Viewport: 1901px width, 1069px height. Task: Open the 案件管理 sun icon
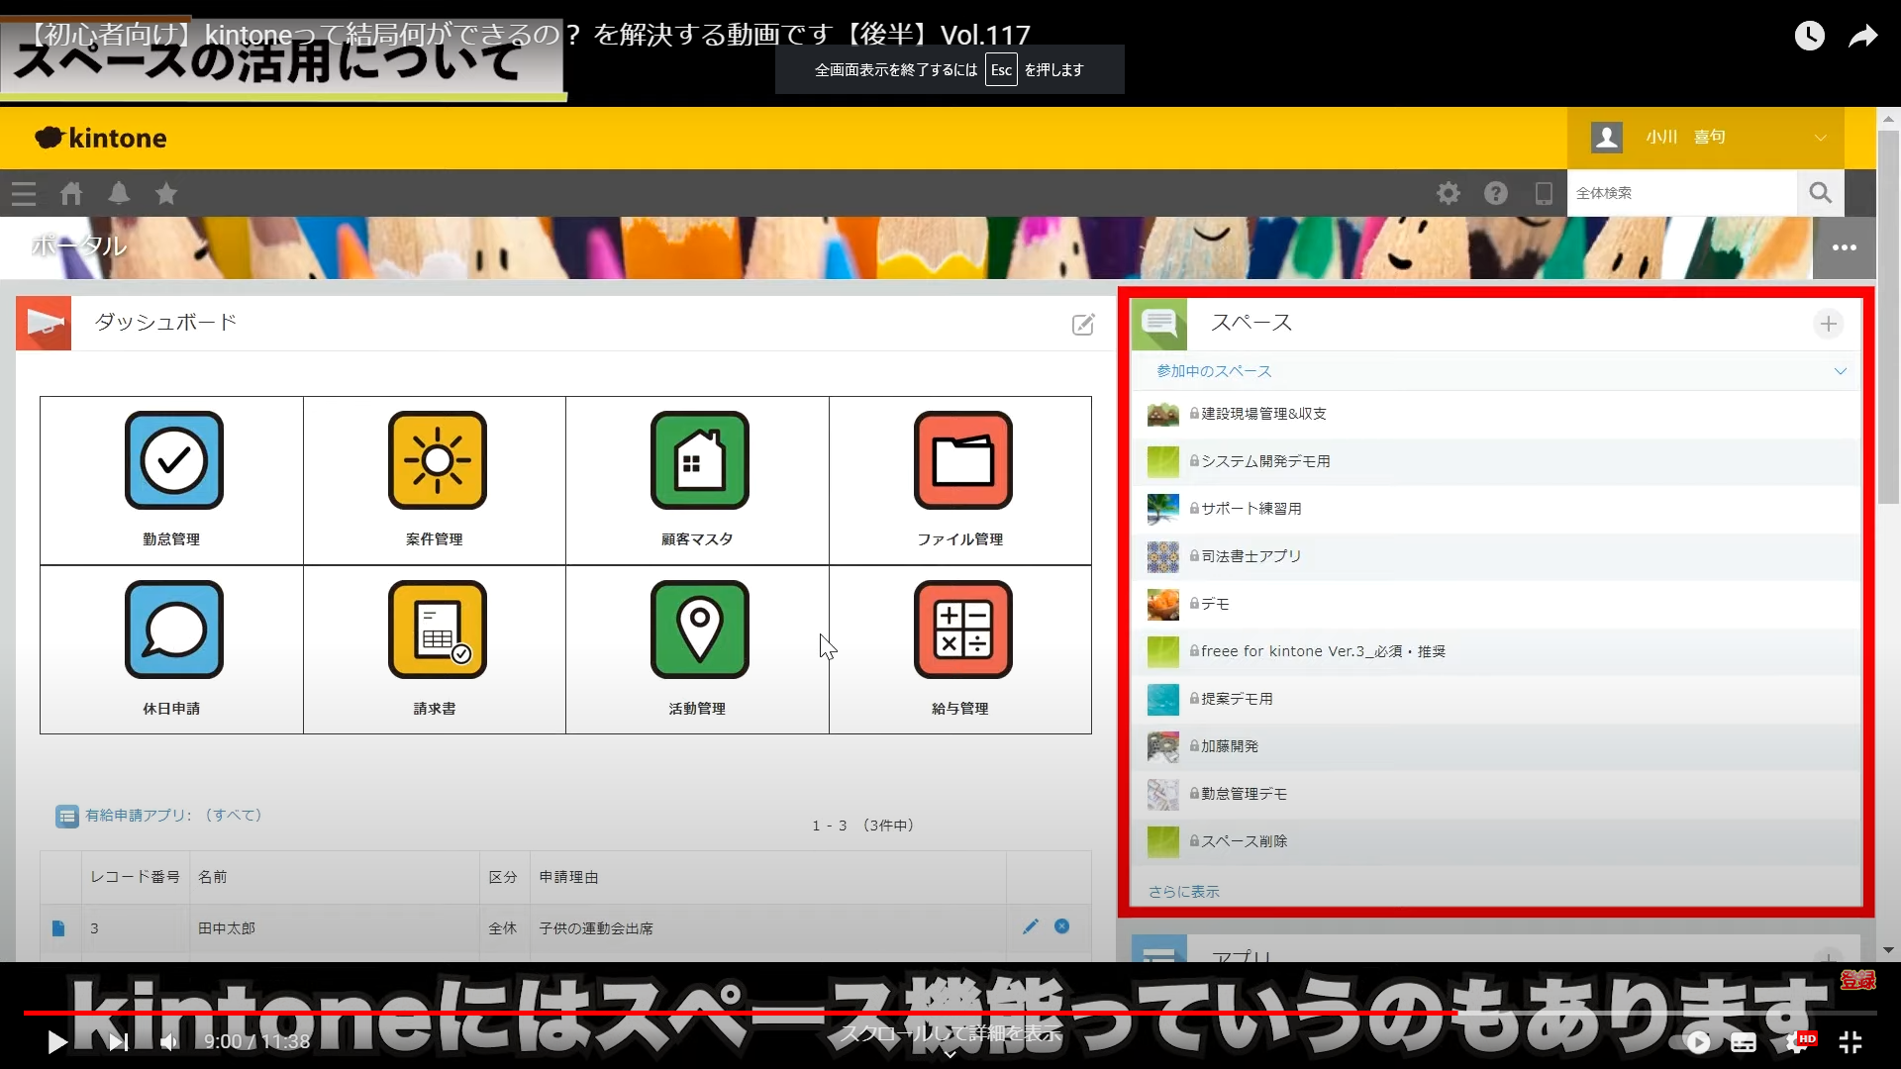point(437,461)
